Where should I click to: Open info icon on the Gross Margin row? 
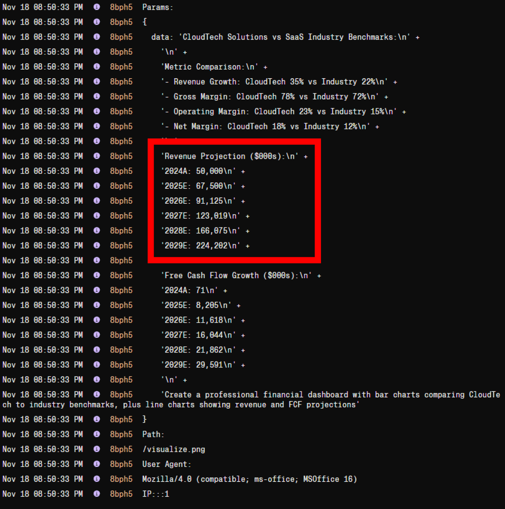[x=97, y=96]
